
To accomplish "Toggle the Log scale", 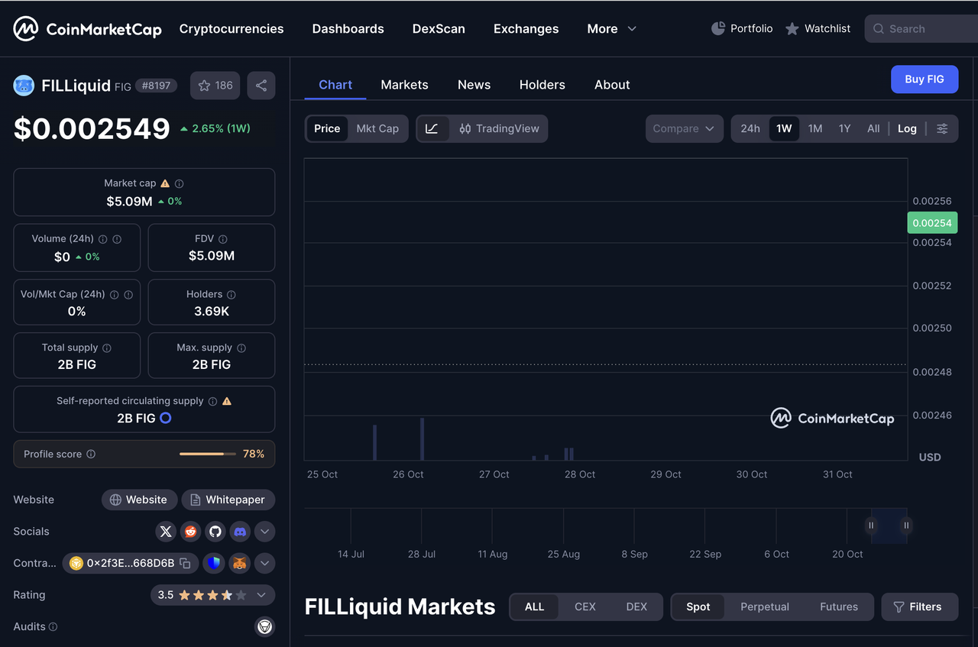I will coord(907,128).
